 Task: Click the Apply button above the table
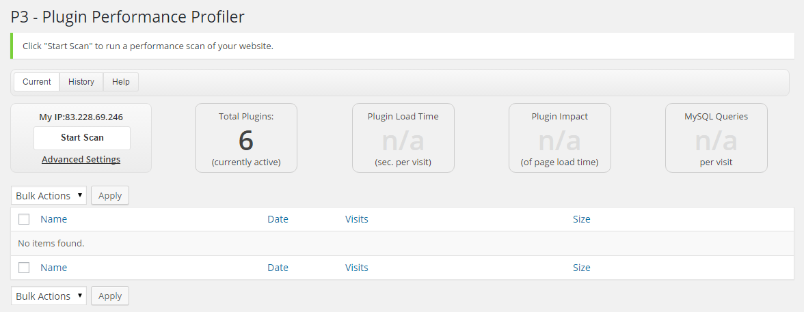pos(109,196)
